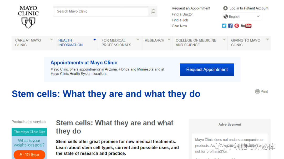
Task: Click the 'Advertisement' heading
Action: [x=230, y=124]
